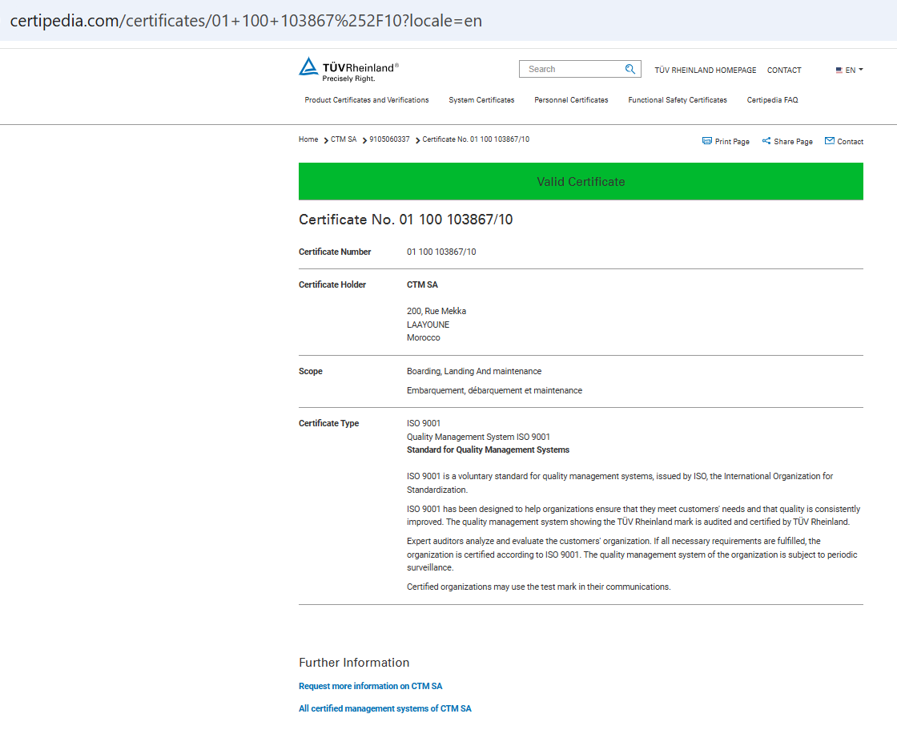Viewport: 897px width, 730px height.
Task: Click the search magnifier icon
Action: coord(630,69)
